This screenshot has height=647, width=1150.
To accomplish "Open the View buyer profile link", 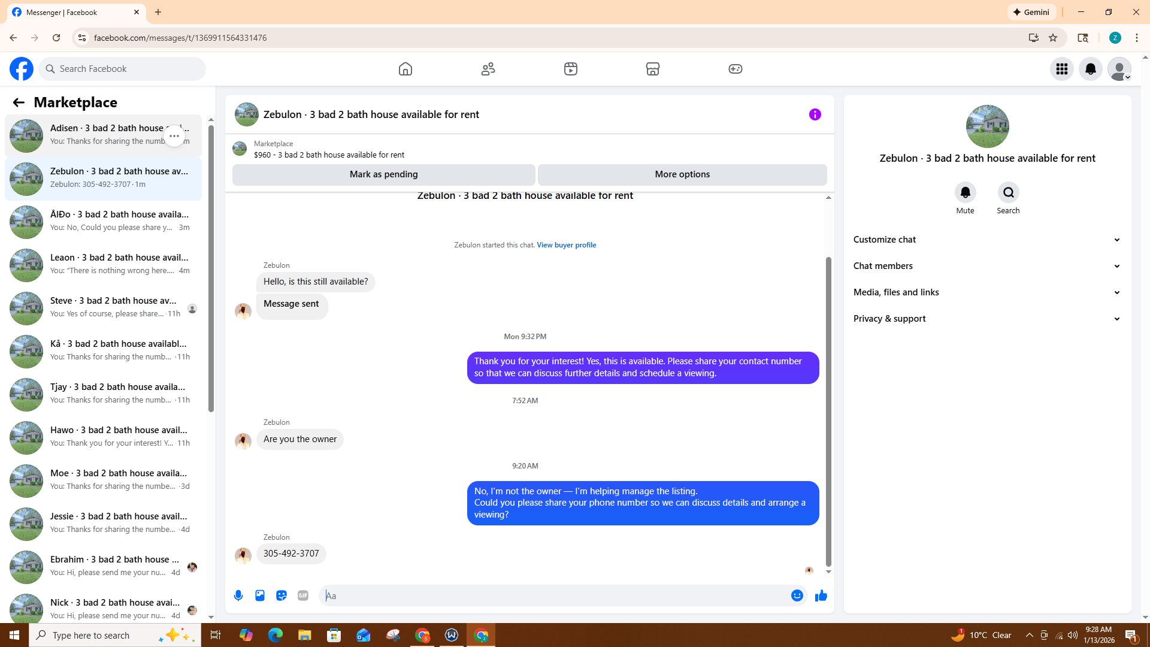I will pyautogui.click(x=566, y=245).
